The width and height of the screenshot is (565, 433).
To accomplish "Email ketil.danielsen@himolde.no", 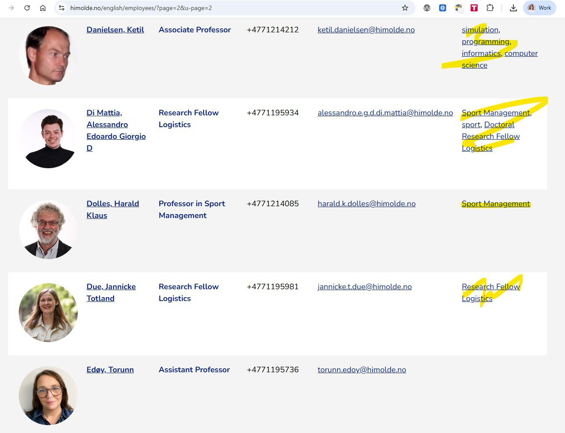I will click(366, 30).
